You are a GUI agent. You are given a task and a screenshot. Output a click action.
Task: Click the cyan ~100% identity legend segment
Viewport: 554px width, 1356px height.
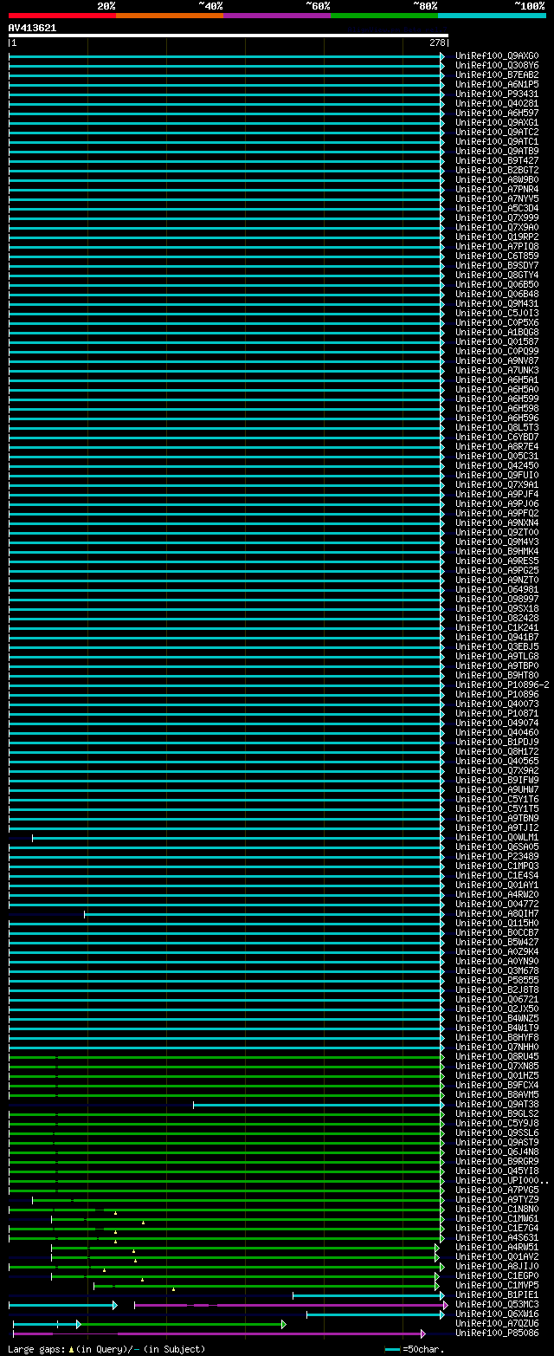(492, 15)
